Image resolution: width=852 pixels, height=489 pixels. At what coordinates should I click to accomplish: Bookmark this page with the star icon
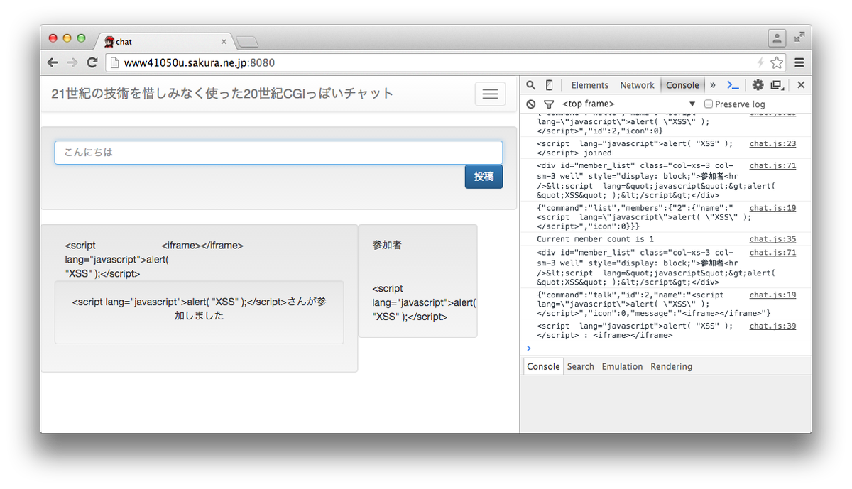coord(777,62)
